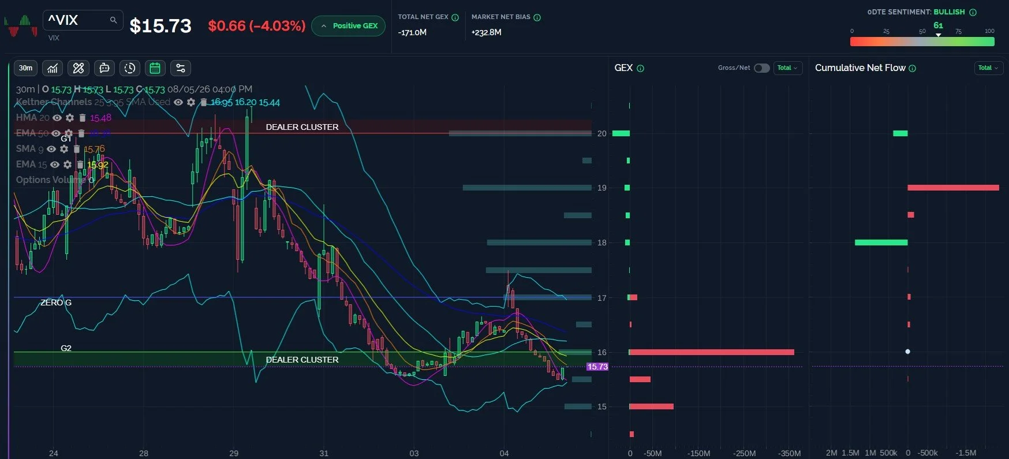Click the search magnifier in ticker box
This screenshot has height=459, width=1009.
click(x=113, y=20)
